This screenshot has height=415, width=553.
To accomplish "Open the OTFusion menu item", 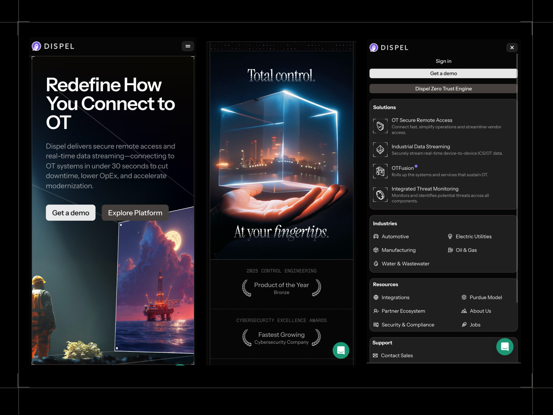I will pyautogui.click(x=443, y=171).
